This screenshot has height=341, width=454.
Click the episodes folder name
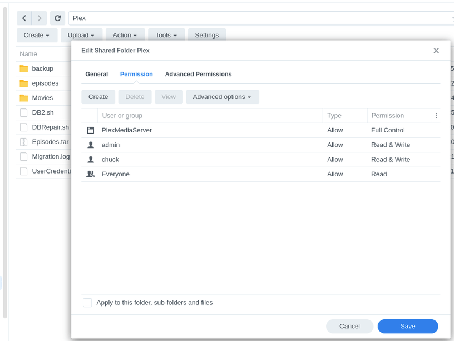click(45, 83)
